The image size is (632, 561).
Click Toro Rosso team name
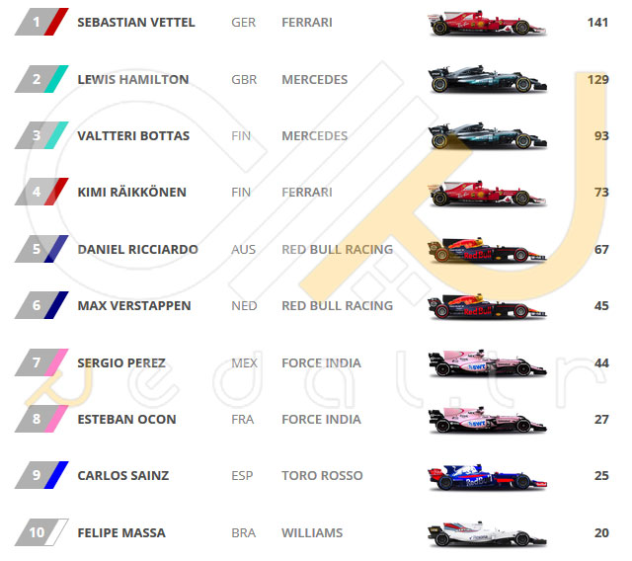coord(322,476)
